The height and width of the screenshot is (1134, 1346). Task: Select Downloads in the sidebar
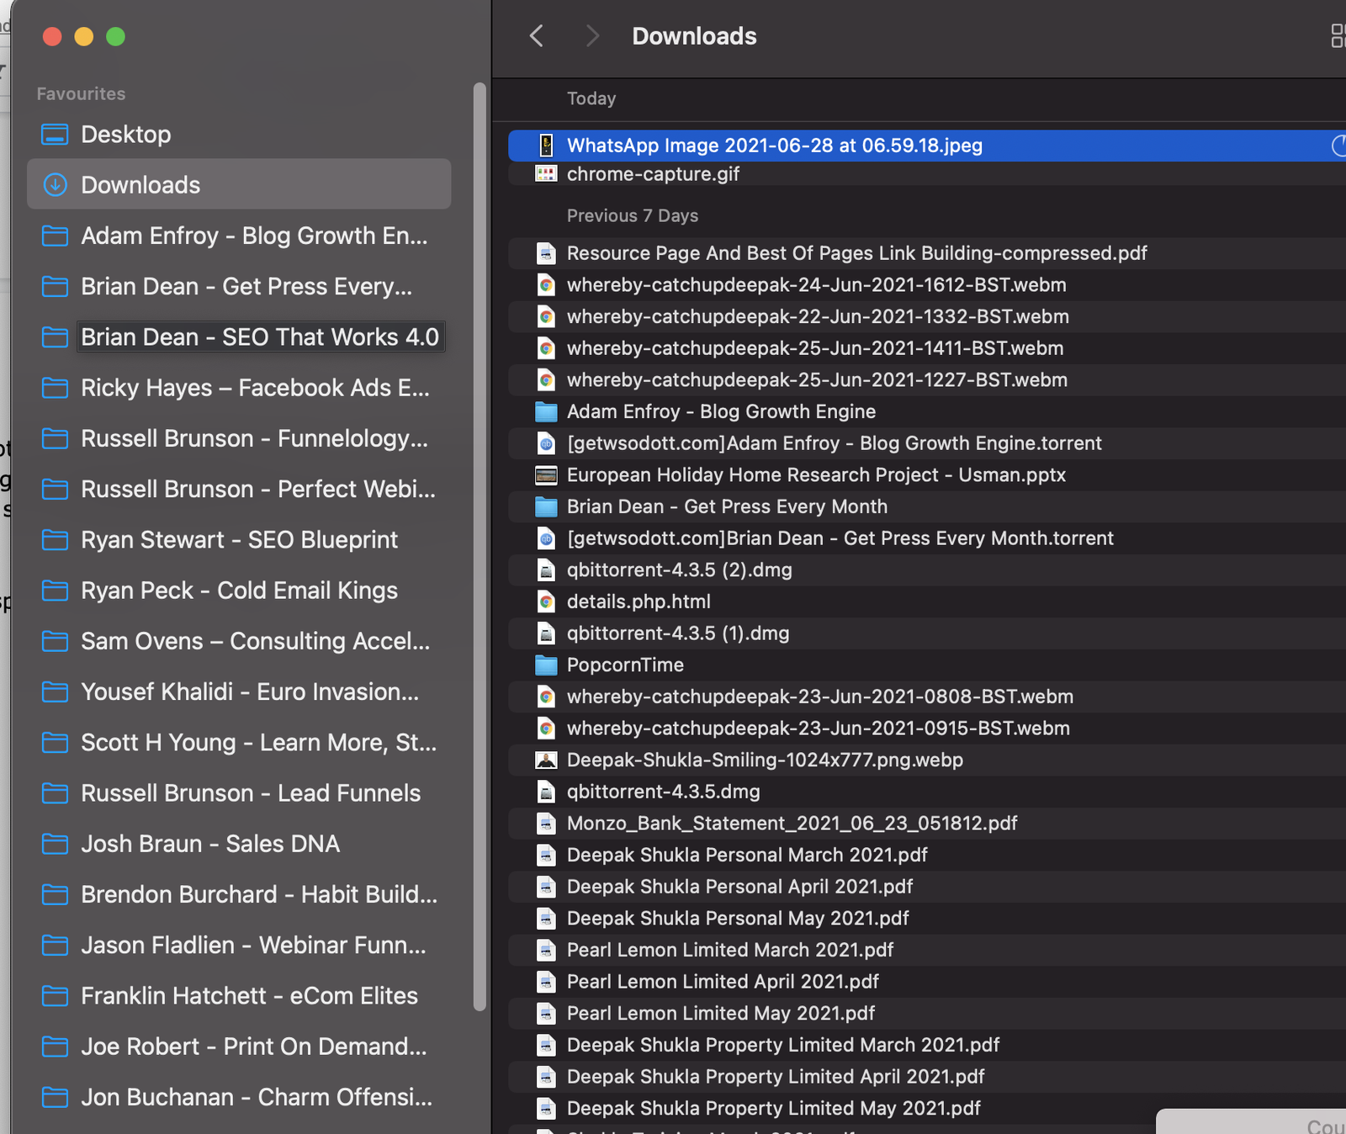pos(239,184)
